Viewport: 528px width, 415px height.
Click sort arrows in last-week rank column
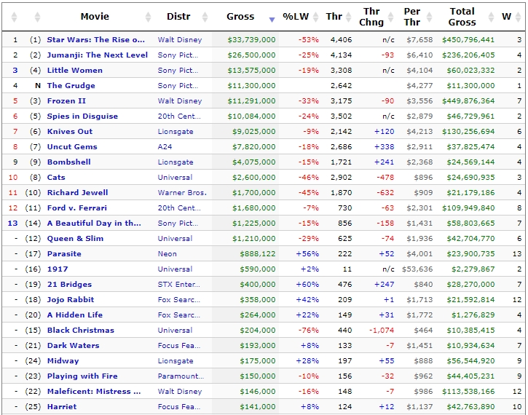[x=37, y=17]
